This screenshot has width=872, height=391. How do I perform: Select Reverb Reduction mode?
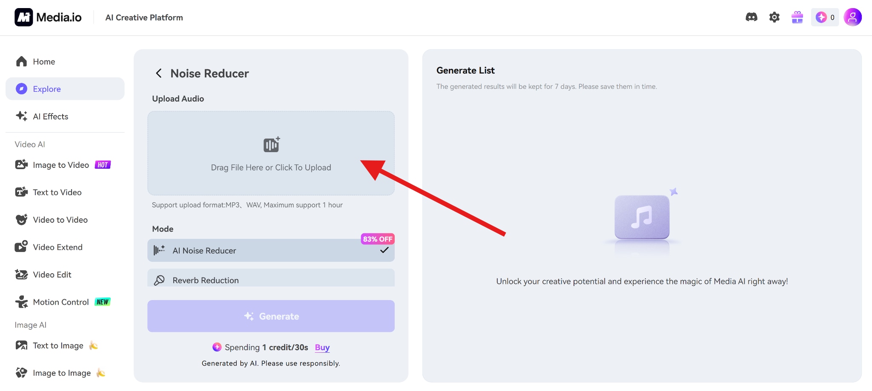(271, 279)
